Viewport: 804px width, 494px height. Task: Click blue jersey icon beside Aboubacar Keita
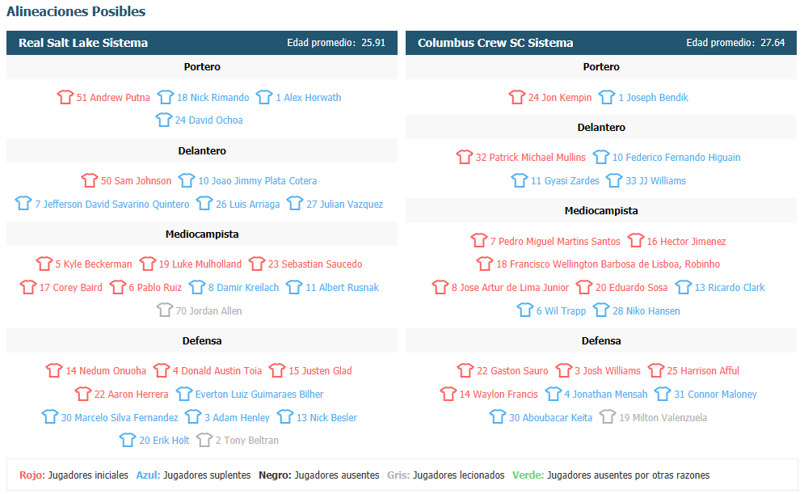tap(498, 416)
